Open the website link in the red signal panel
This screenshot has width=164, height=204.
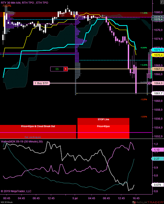pos(33,137)
